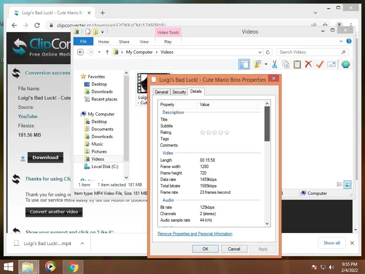Click Cancel in the Properties dialog

click(x=234, y=249)
